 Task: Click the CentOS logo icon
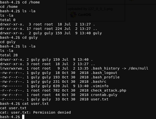(x=73, y=15)
